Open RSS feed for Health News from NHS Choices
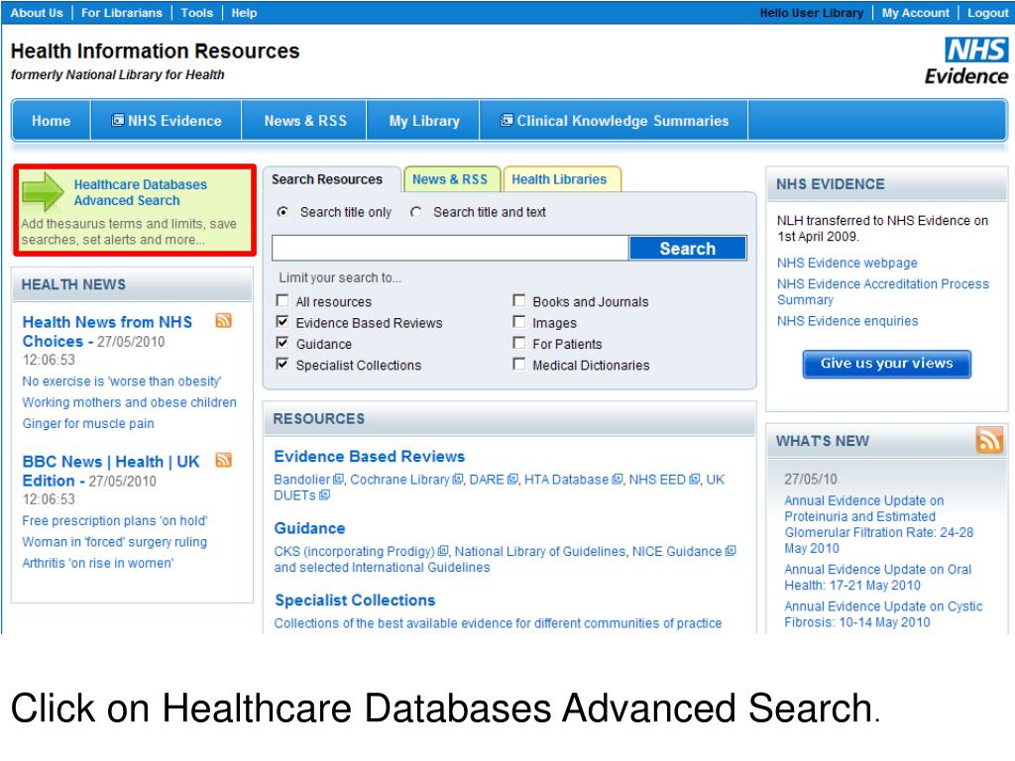 (223, 320)
